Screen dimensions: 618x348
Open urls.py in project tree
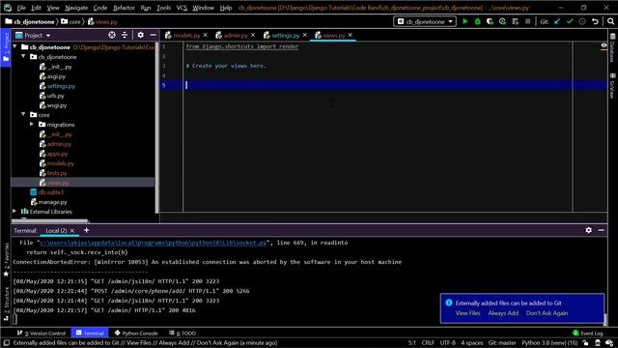pos(51,96)
